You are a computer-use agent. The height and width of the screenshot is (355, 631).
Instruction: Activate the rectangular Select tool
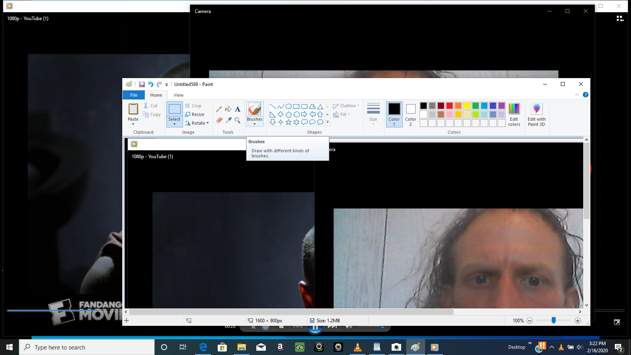(x=174, y=109)
